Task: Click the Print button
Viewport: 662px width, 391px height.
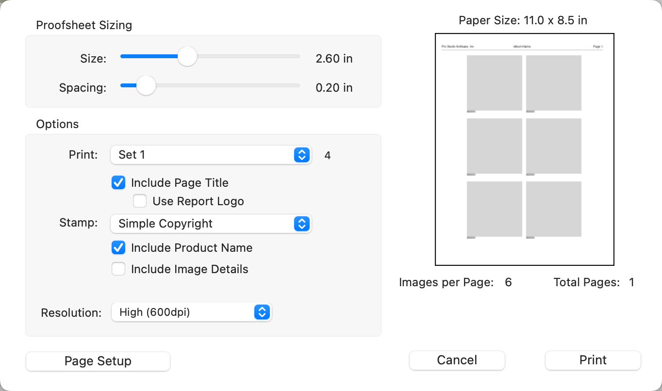Action: pos(593,360)
